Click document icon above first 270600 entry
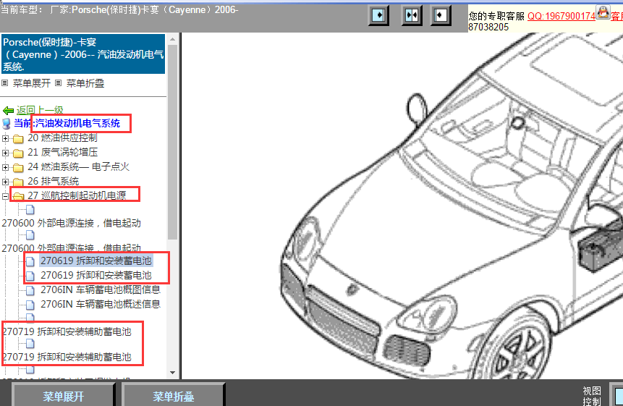The height and width of the screenshot is (406, 623). coord(30,210)
